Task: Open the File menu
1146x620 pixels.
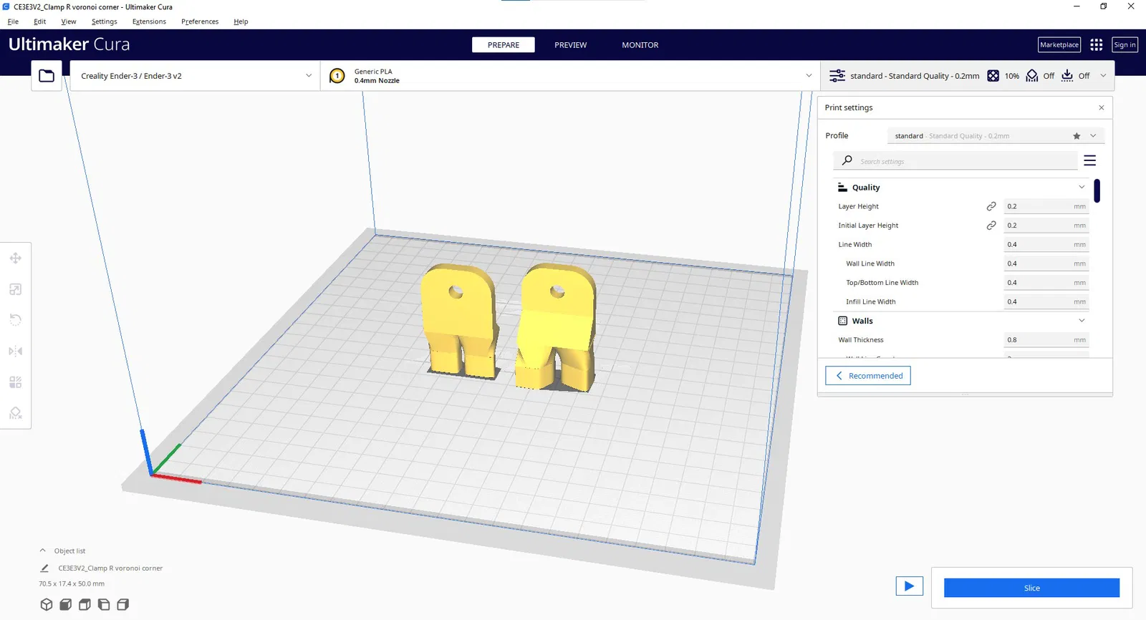Action: pyautogui.click(x=13, y=21)
